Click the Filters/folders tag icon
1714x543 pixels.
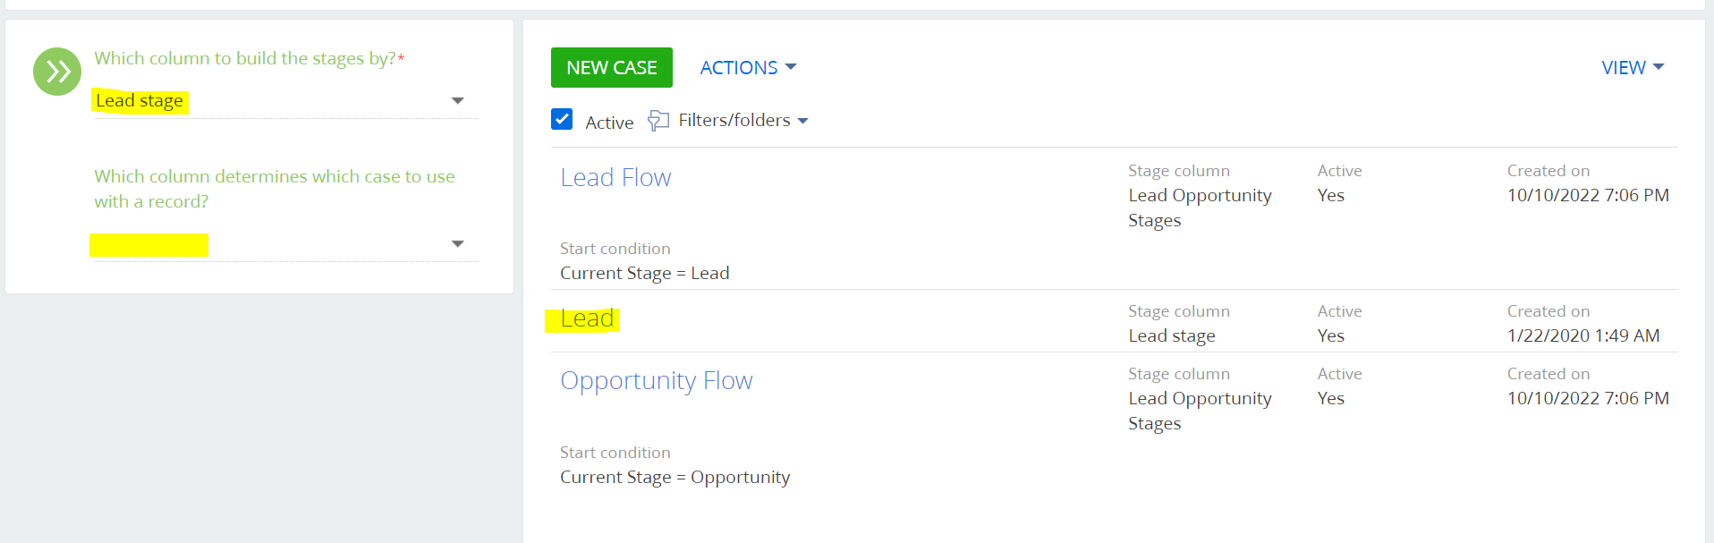pos(658,121)
